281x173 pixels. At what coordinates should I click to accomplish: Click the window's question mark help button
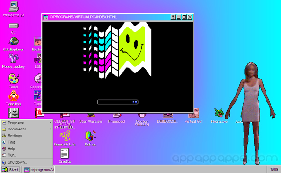pos(173,17)
